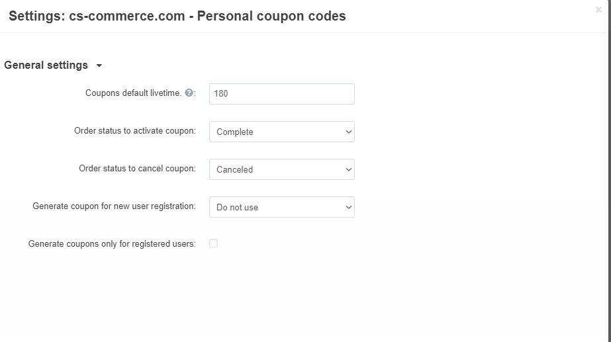
Task: Click the General settings section heading
Action: 46,65
